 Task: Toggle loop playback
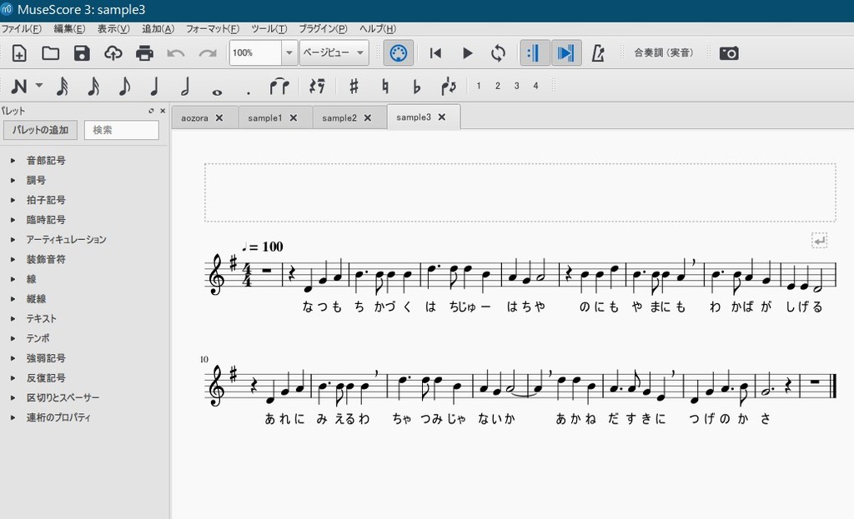[x=498, y=53]
